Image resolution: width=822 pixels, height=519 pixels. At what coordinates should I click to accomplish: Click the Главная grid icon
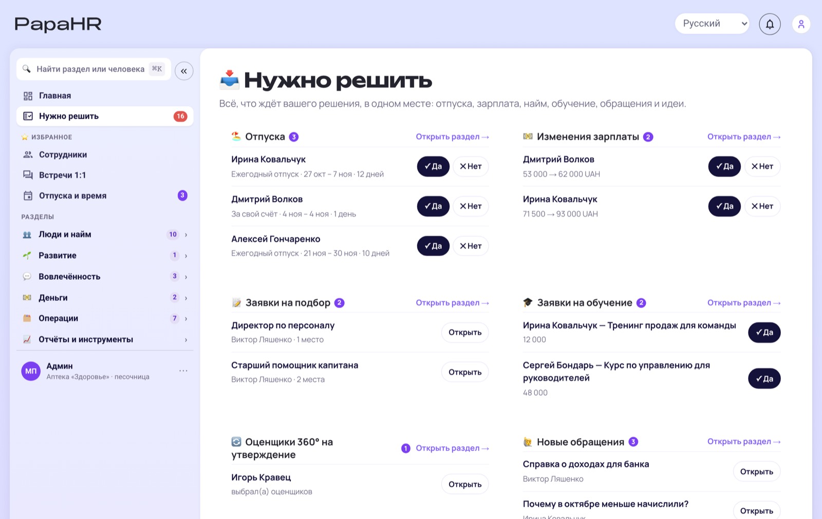pos(28,96)
